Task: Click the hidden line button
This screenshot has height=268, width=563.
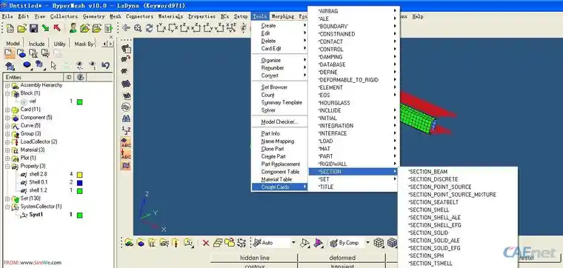Action: [255, 258]
